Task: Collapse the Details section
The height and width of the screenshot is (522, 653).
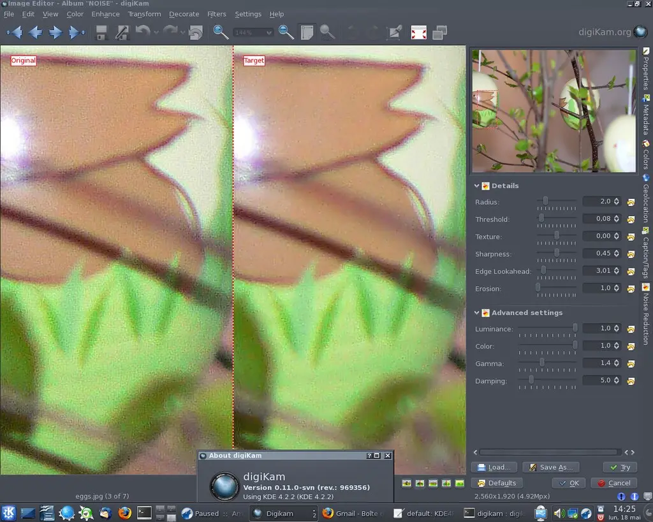Action: (x=476, y=186)
